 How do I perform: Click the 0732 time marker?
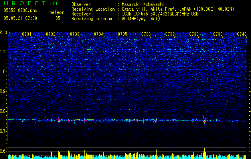pos(51,34)
